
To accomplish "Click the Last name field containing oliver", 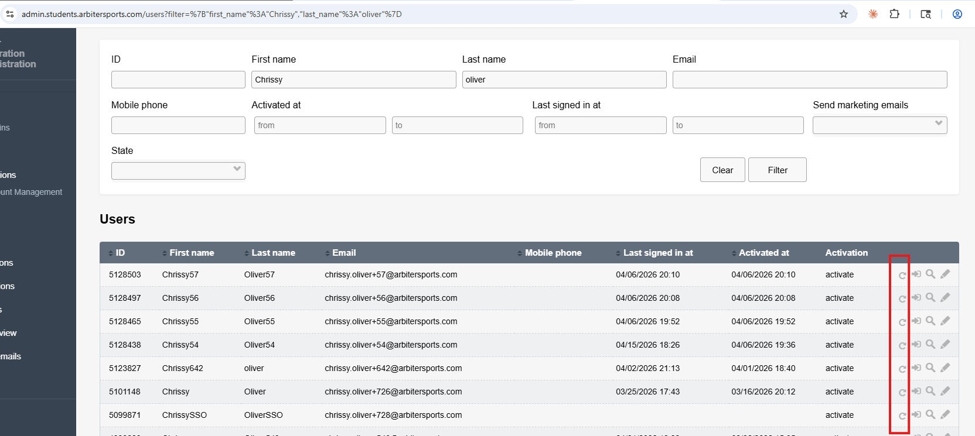I will coord(564,80).
